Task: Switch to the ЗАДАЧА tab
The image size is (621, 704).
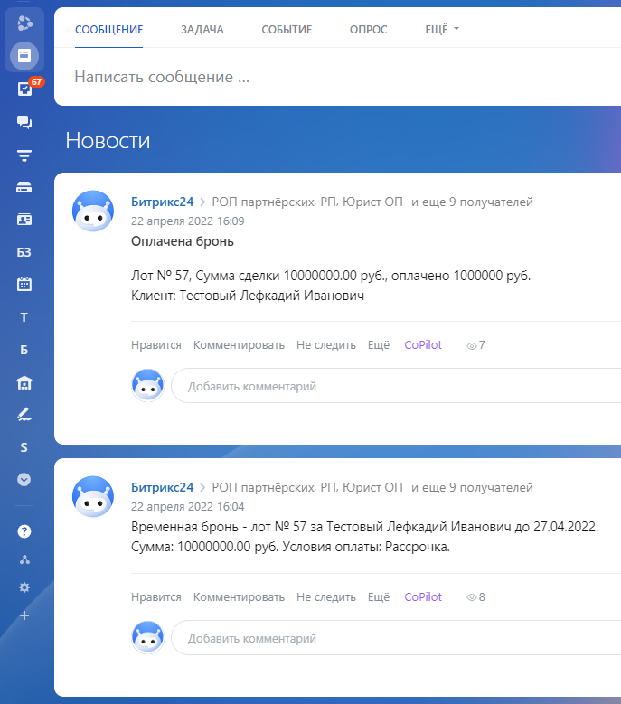Action: 202,29
